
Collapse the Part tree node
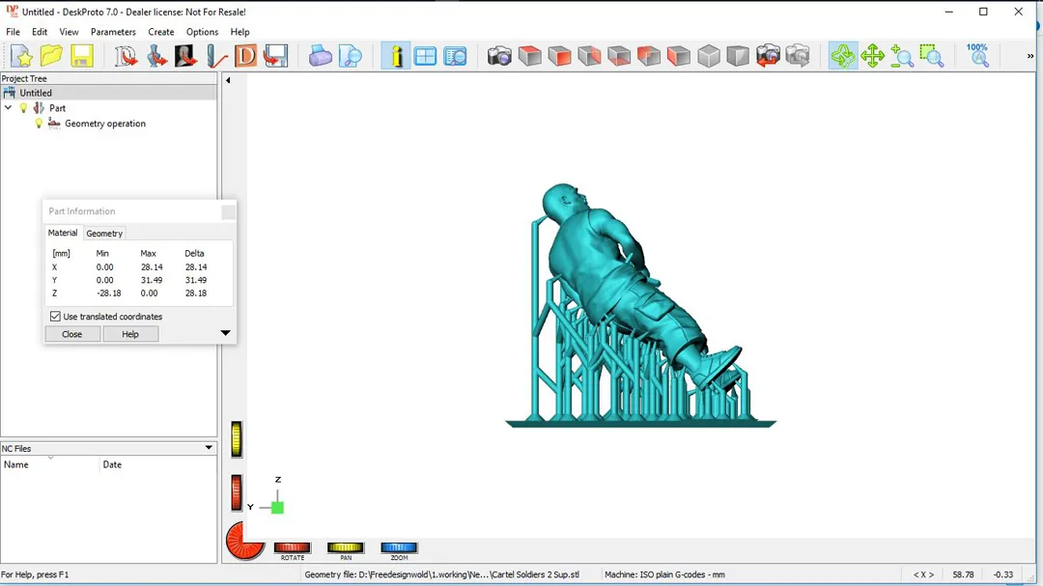pos(9,108)
